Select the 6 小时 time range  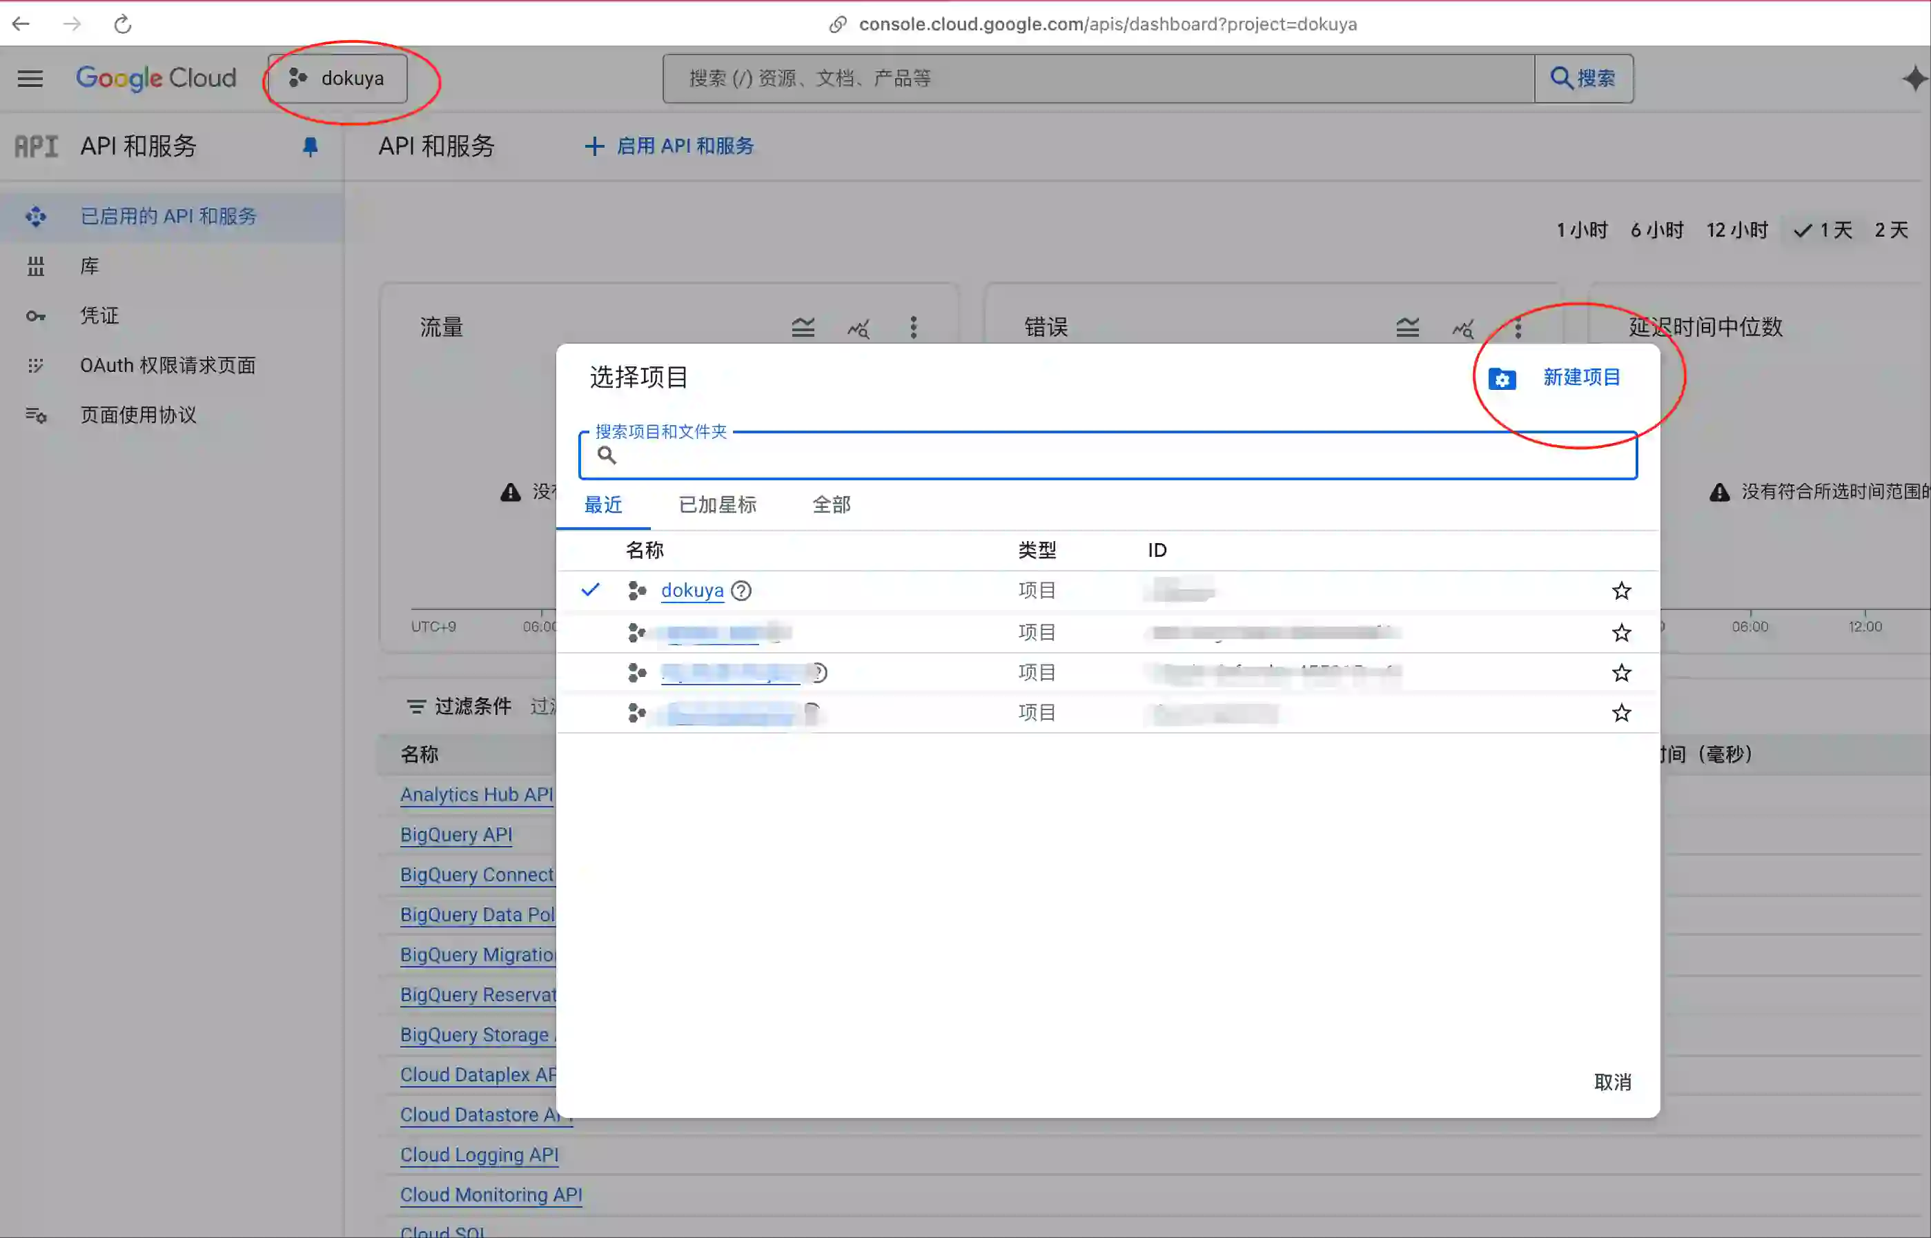coord(1656,230)
